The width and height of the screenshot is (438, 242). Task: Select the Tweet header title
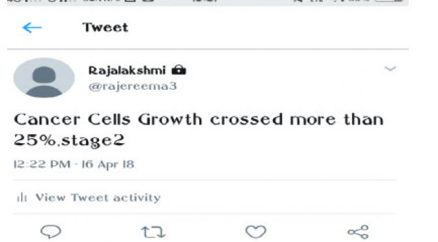(x=106, y=27)
